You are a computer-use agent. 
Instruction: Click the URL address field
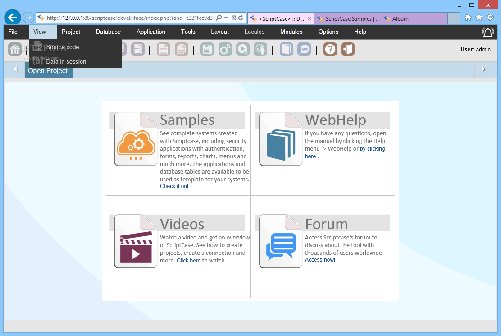tap(129, 18)
